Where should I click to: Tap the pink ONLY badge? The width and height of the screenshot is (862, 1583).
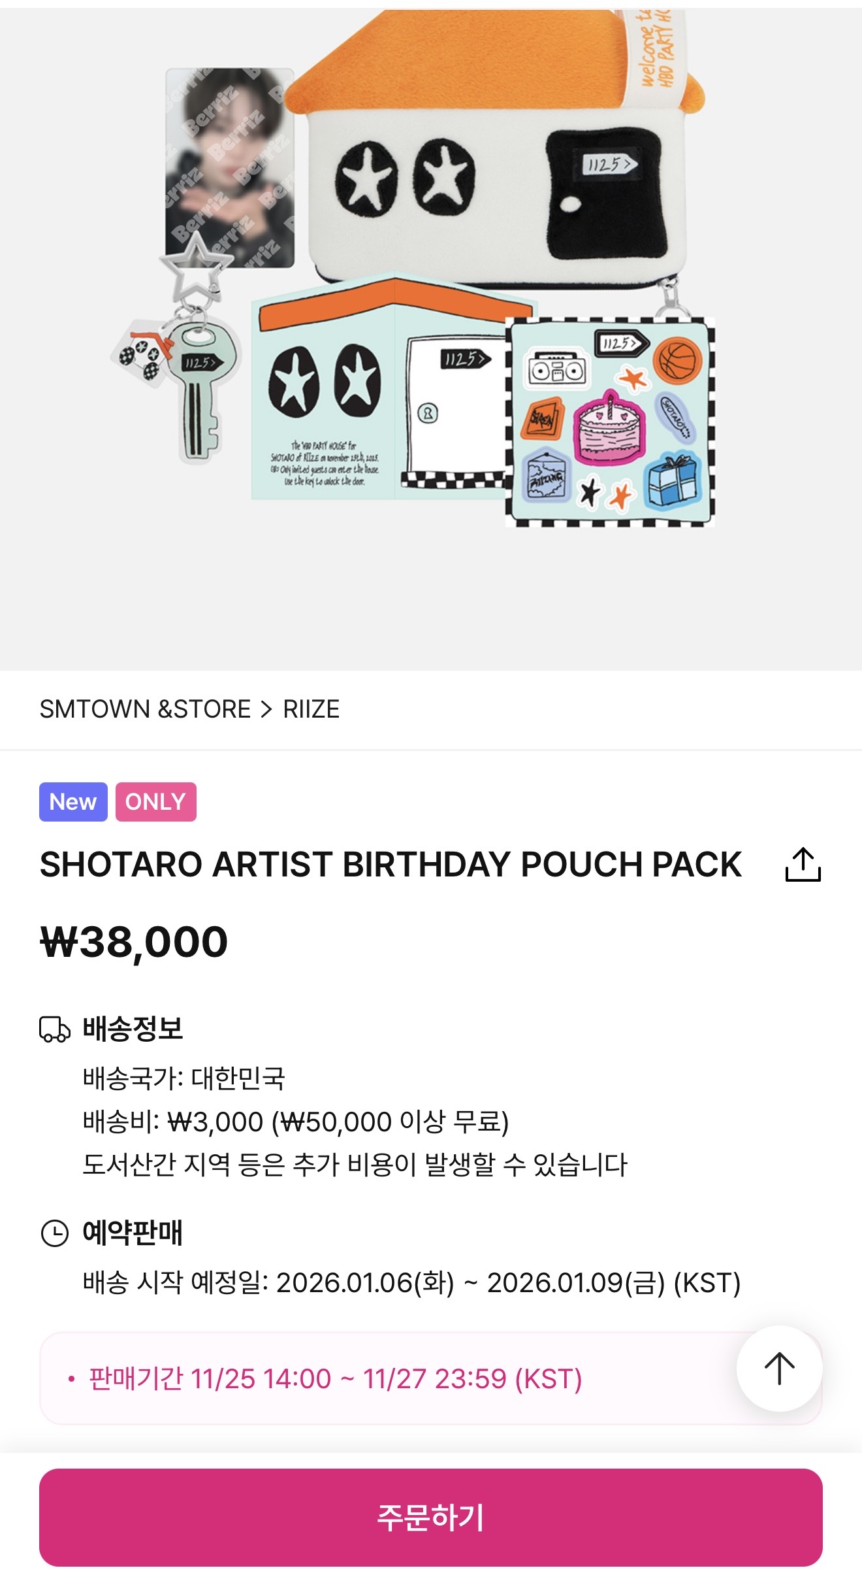coord(156,802)
